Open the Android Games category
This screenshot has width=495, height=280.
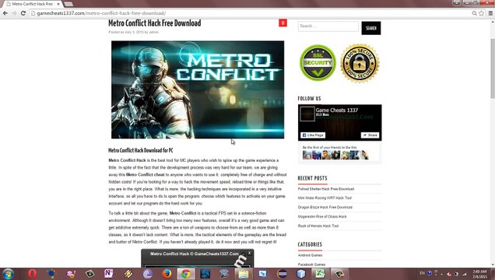tap(310, 255)
